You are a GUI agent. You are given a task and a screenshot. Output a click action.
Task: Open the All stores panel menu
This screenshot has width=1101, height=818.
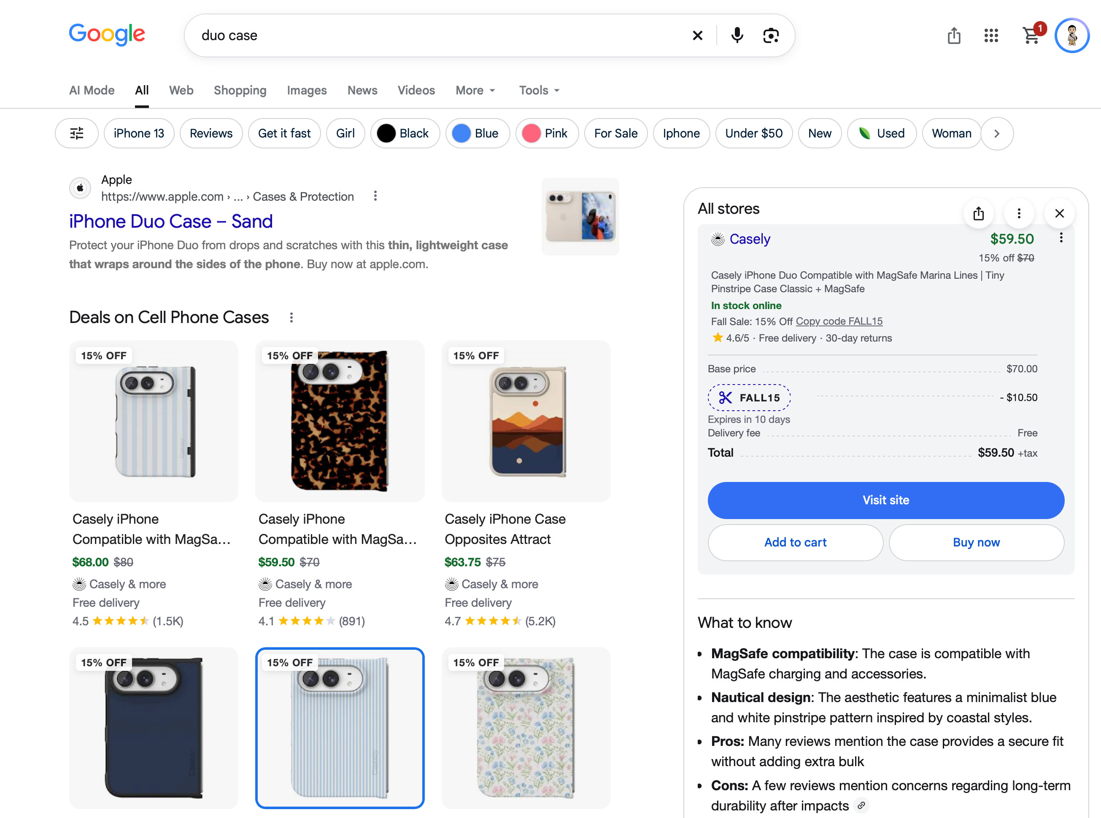pyautogui.click(x=1019, y=213)
